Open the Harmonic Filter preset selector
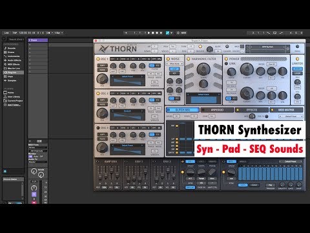 (x=203, y=94)
